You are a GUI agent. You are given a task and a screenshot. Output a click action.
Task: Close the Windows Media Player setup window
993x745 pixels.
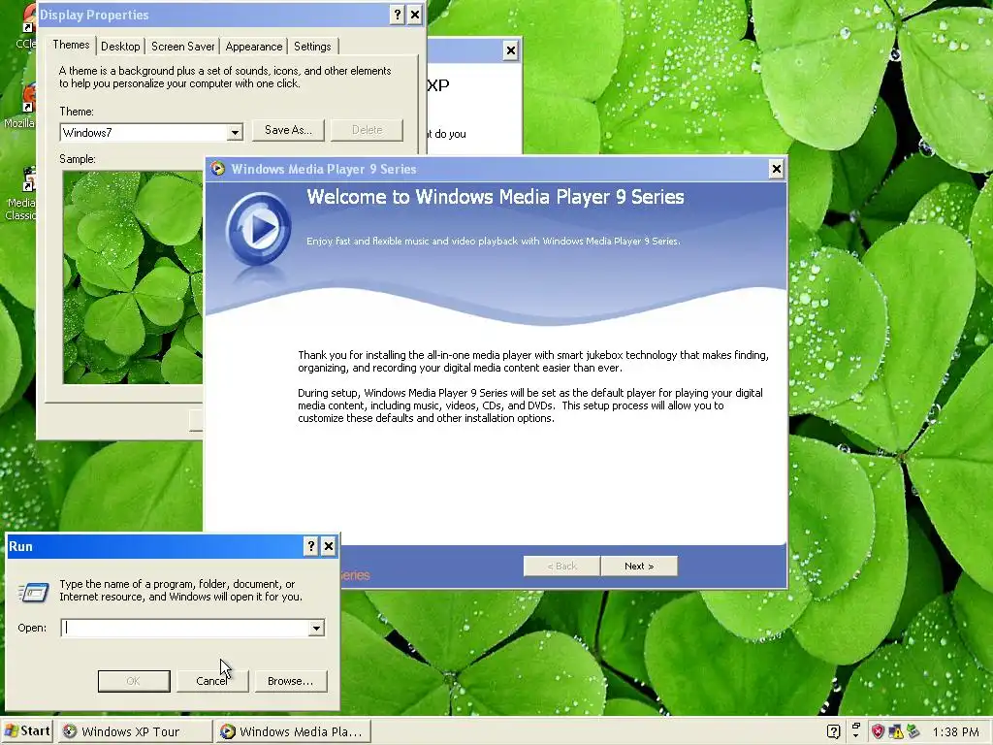(777, 169)
